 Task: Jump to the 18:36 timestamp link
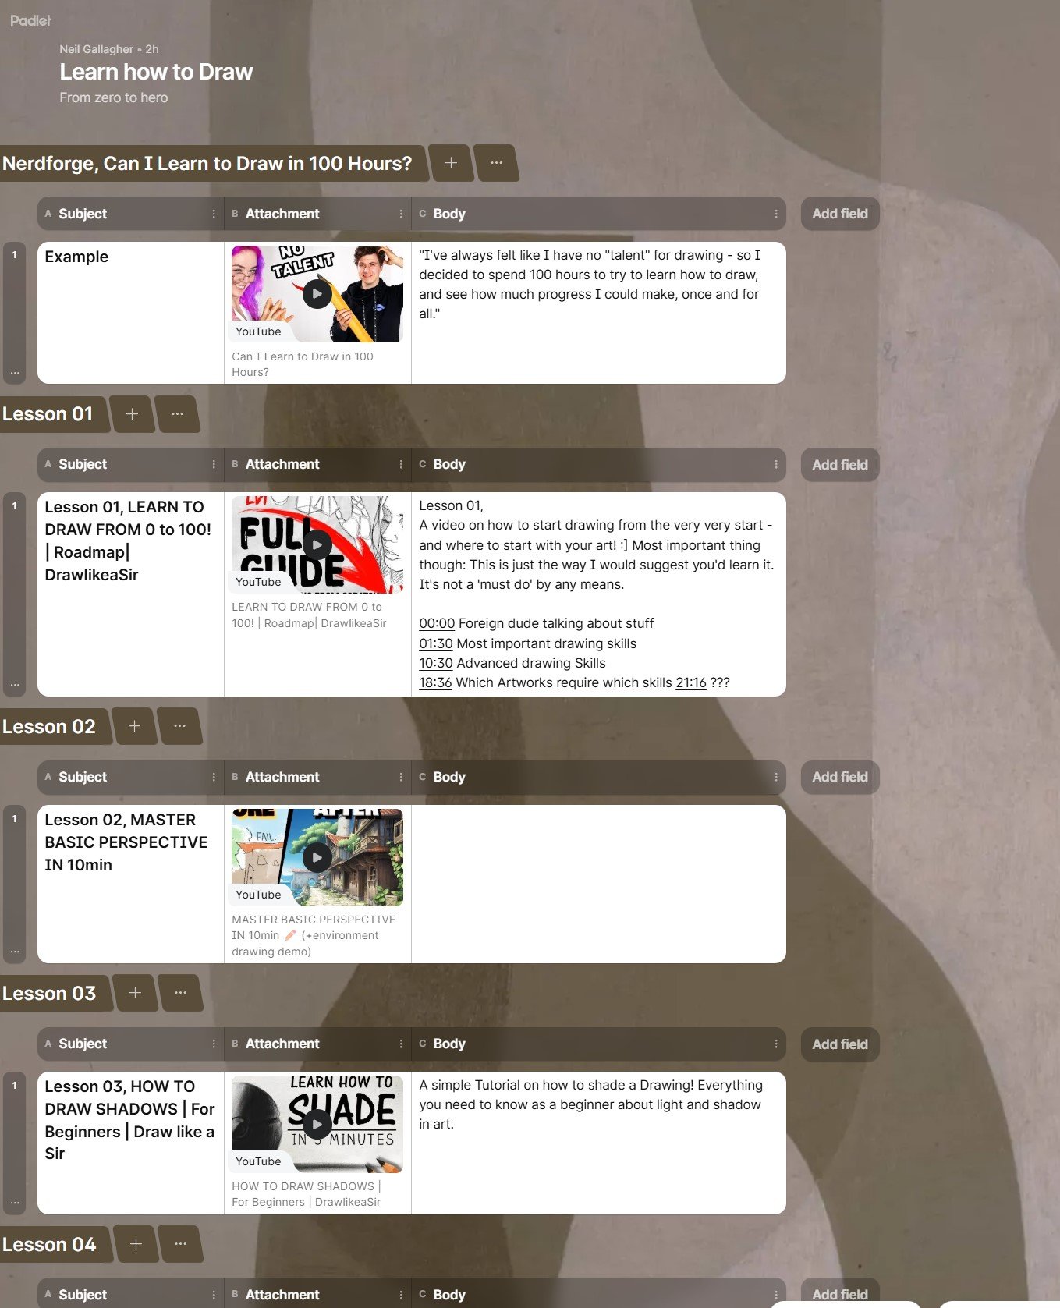pos(435,682)
